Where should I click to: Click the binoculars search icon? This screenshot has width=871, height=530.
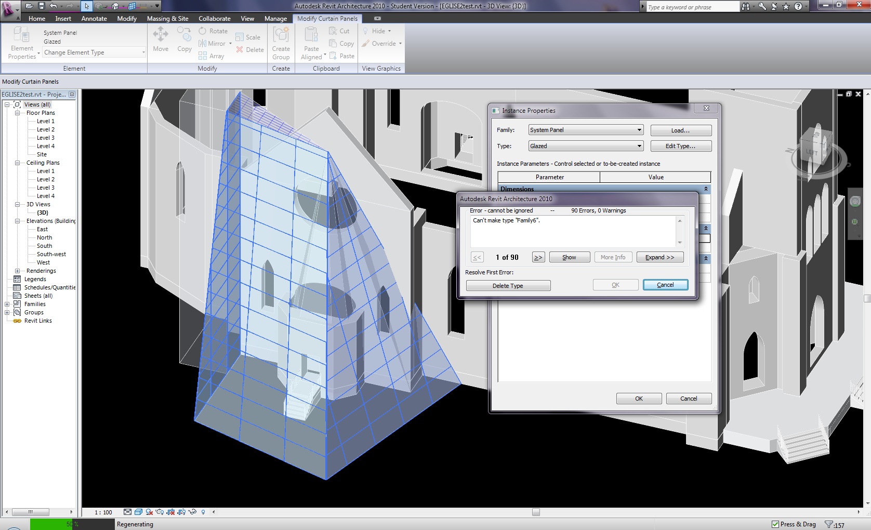coord(746,7)
